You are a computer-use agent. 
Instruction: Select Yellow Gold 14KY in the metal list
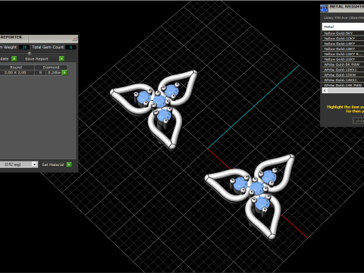[343, 43]
